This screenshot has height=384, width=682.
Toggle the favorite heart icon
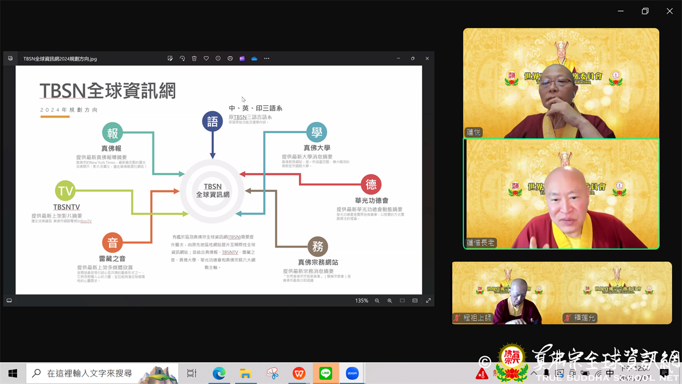click(x=206, y=59)
